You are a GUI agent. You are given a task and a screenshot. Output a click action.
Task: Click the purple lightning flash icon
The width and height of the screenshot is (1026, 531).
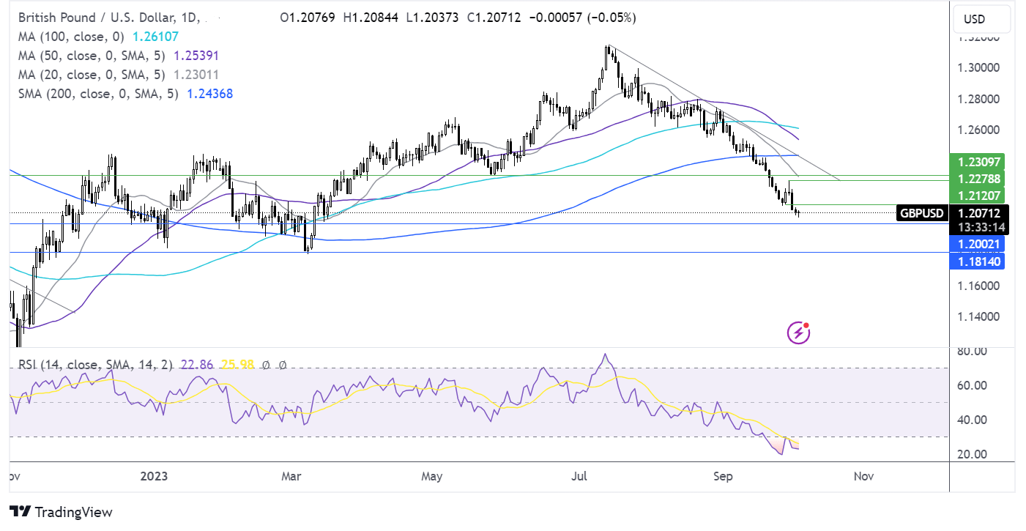(x=798, y=333)
